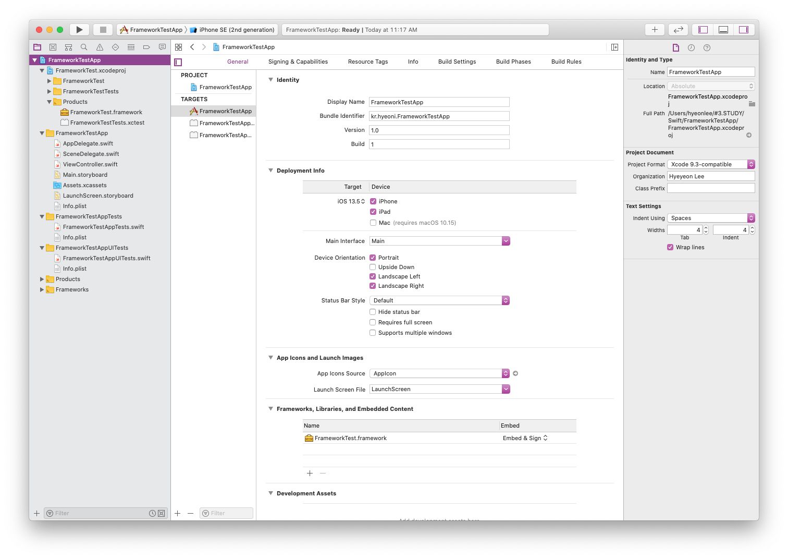Open the Symbol navigator
The image size is (788, 559).
(68, 47)
